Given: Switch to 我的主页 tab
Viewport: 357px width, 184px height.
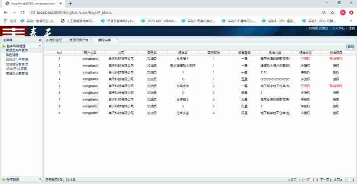Looking at the screenshot, I should (55, 40).
